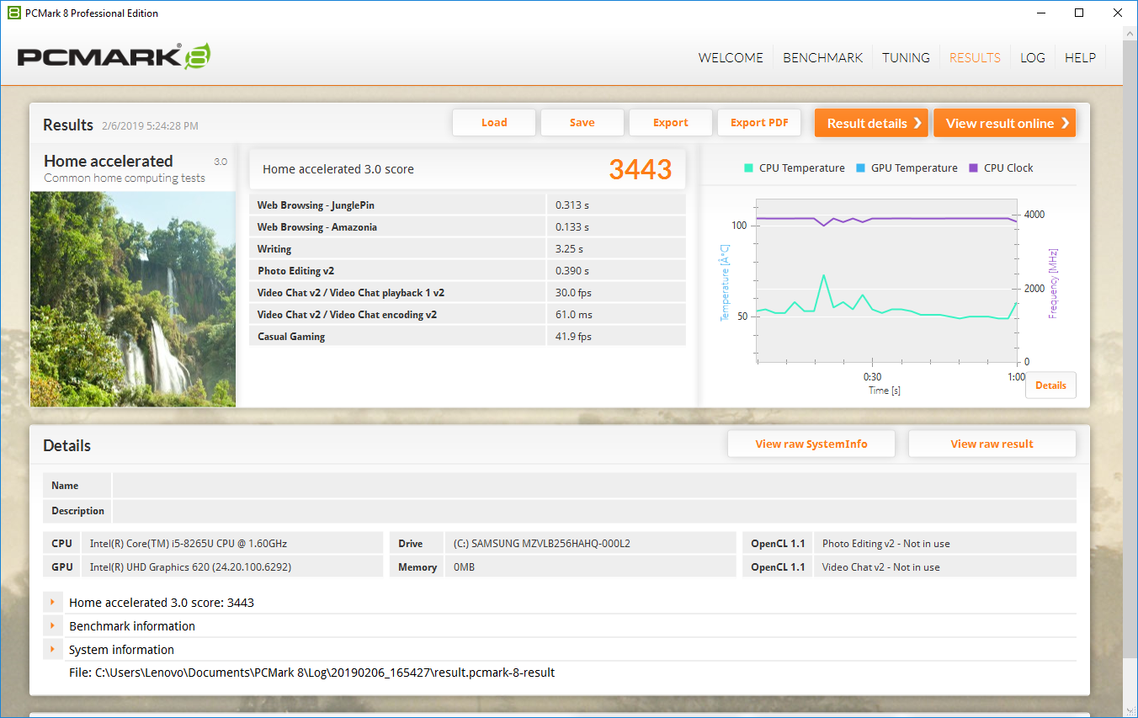View result online

[x=1004, y=123]
